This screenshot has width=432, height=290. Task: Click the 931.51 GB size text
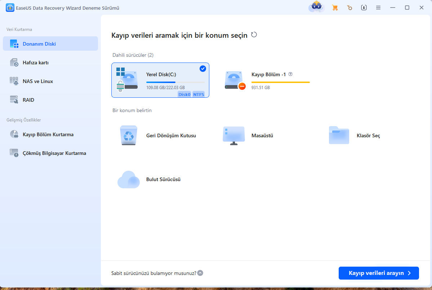tap(260, 88)
